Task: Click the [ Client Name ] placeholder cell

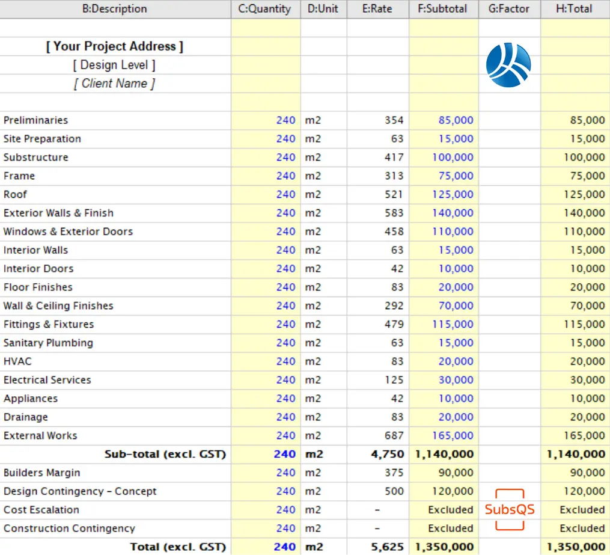Action: (114, 84)
